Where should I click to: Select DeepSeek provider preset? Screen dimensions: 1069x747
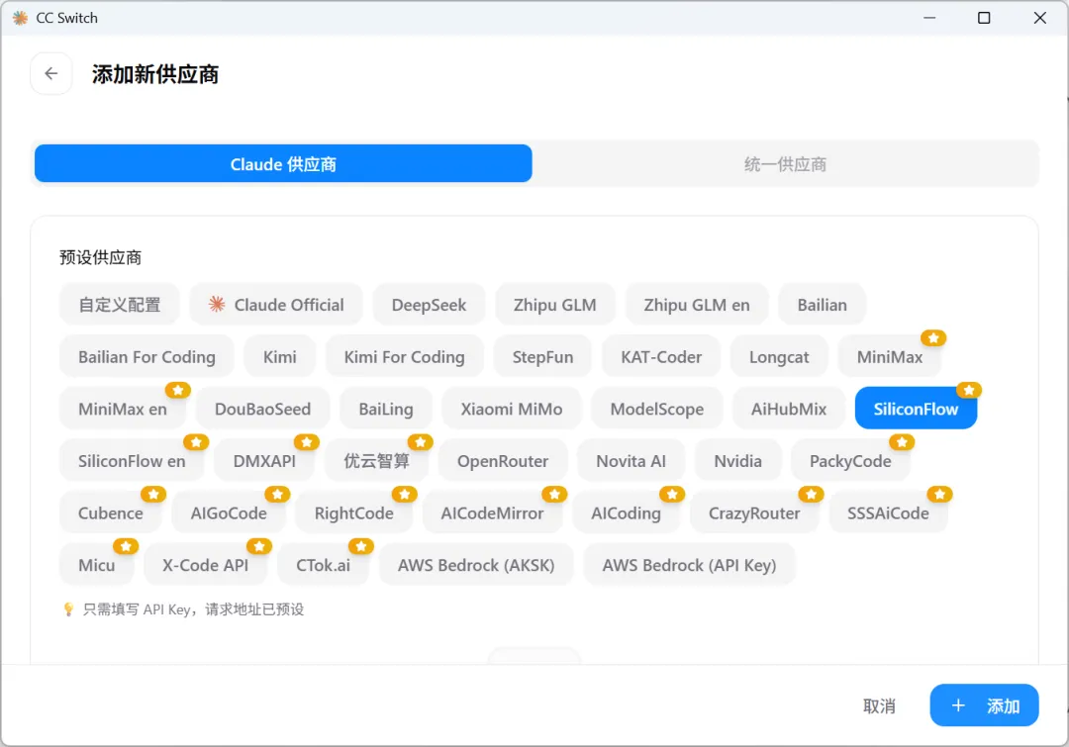coord(429,305)
